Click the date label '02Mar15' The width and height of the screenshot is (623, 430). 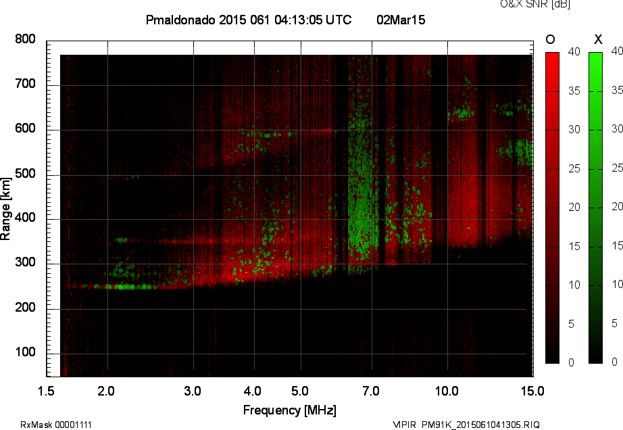tap(401, 20)
